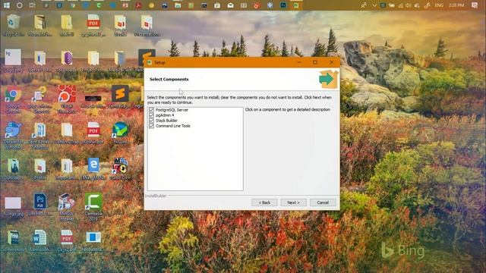Click Next to continue the setup
Viewport: 486px width, 273px height.
(x=293, y=202)
